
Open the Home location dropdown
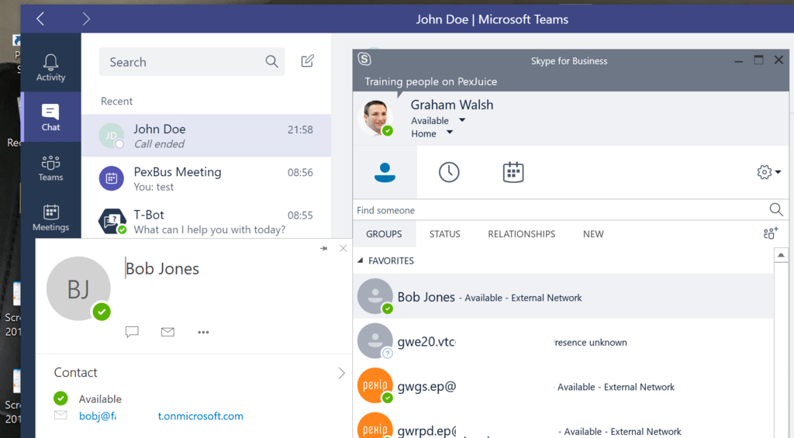(432, 133)
